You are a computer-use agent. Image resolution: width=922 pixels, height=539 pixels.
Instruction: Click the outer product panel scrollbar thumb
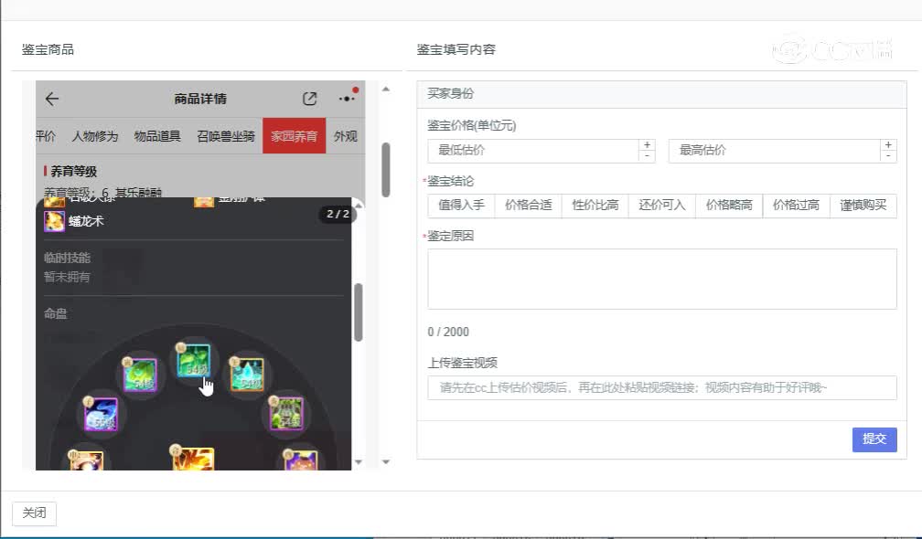pos(386,170)
